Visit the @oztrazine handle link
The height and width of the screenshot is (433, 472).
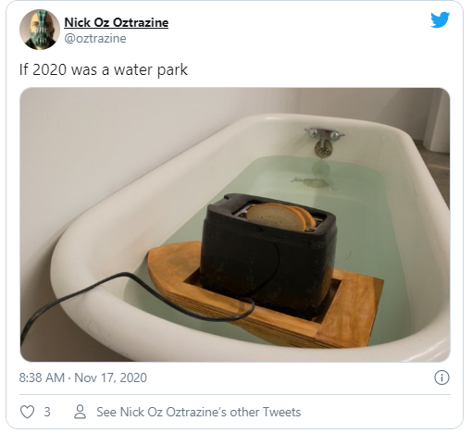[95, 39]
